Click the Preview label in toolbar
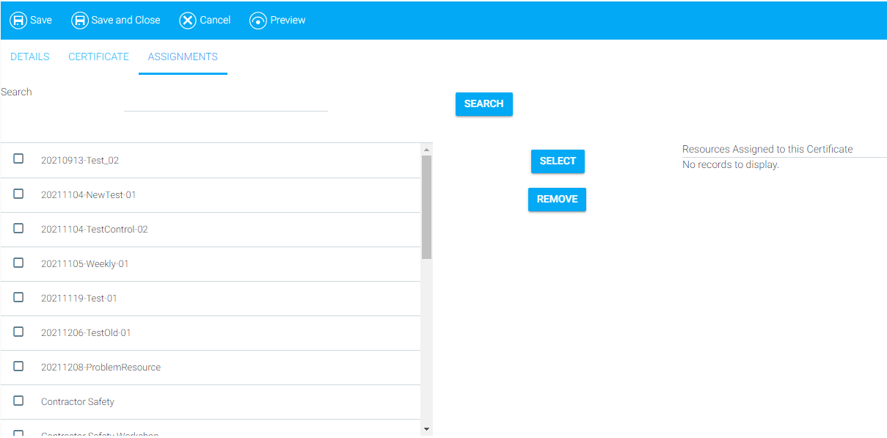Screen dimensions: 887x438 coord(288,21)
